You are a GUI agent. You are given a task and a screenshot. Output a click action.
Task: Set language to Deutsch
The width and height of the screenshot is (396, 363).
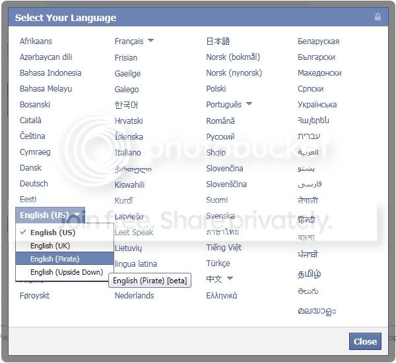click(x=34, y=184)
